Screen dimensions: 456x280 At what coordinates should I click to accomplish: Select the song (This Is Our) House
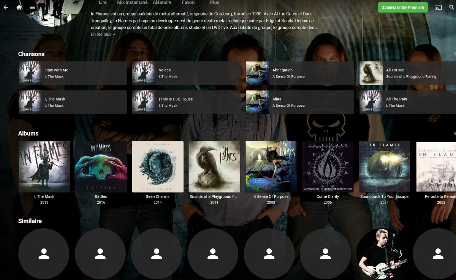186,102
